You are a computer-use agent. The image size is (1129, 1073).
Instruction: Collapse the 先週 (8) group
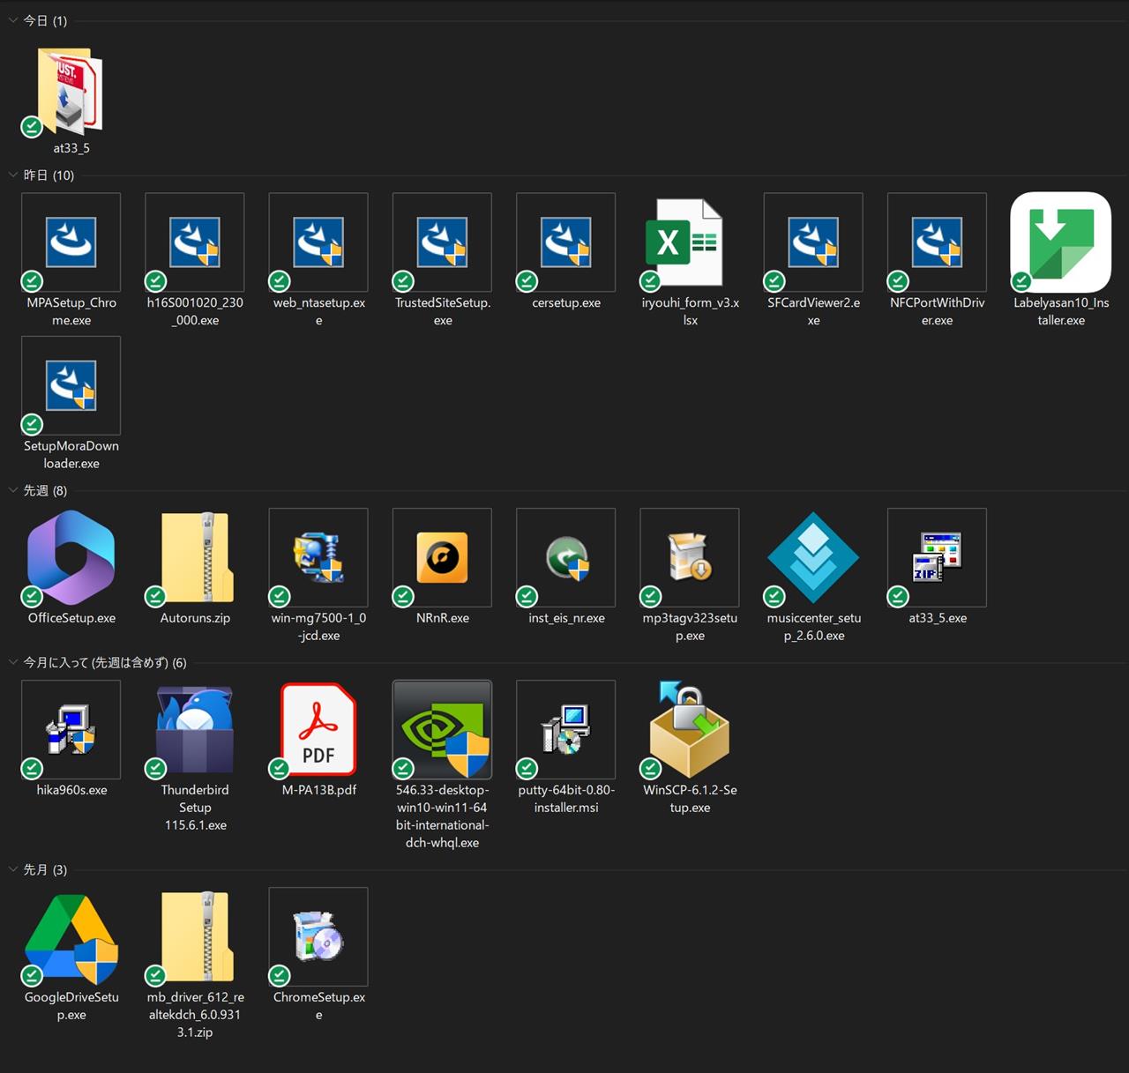(x=13, y=490)
